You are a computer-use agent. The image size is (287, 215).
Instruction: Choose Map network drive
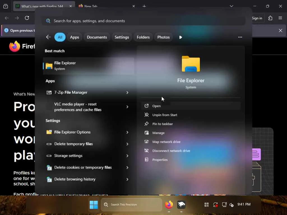191,142
